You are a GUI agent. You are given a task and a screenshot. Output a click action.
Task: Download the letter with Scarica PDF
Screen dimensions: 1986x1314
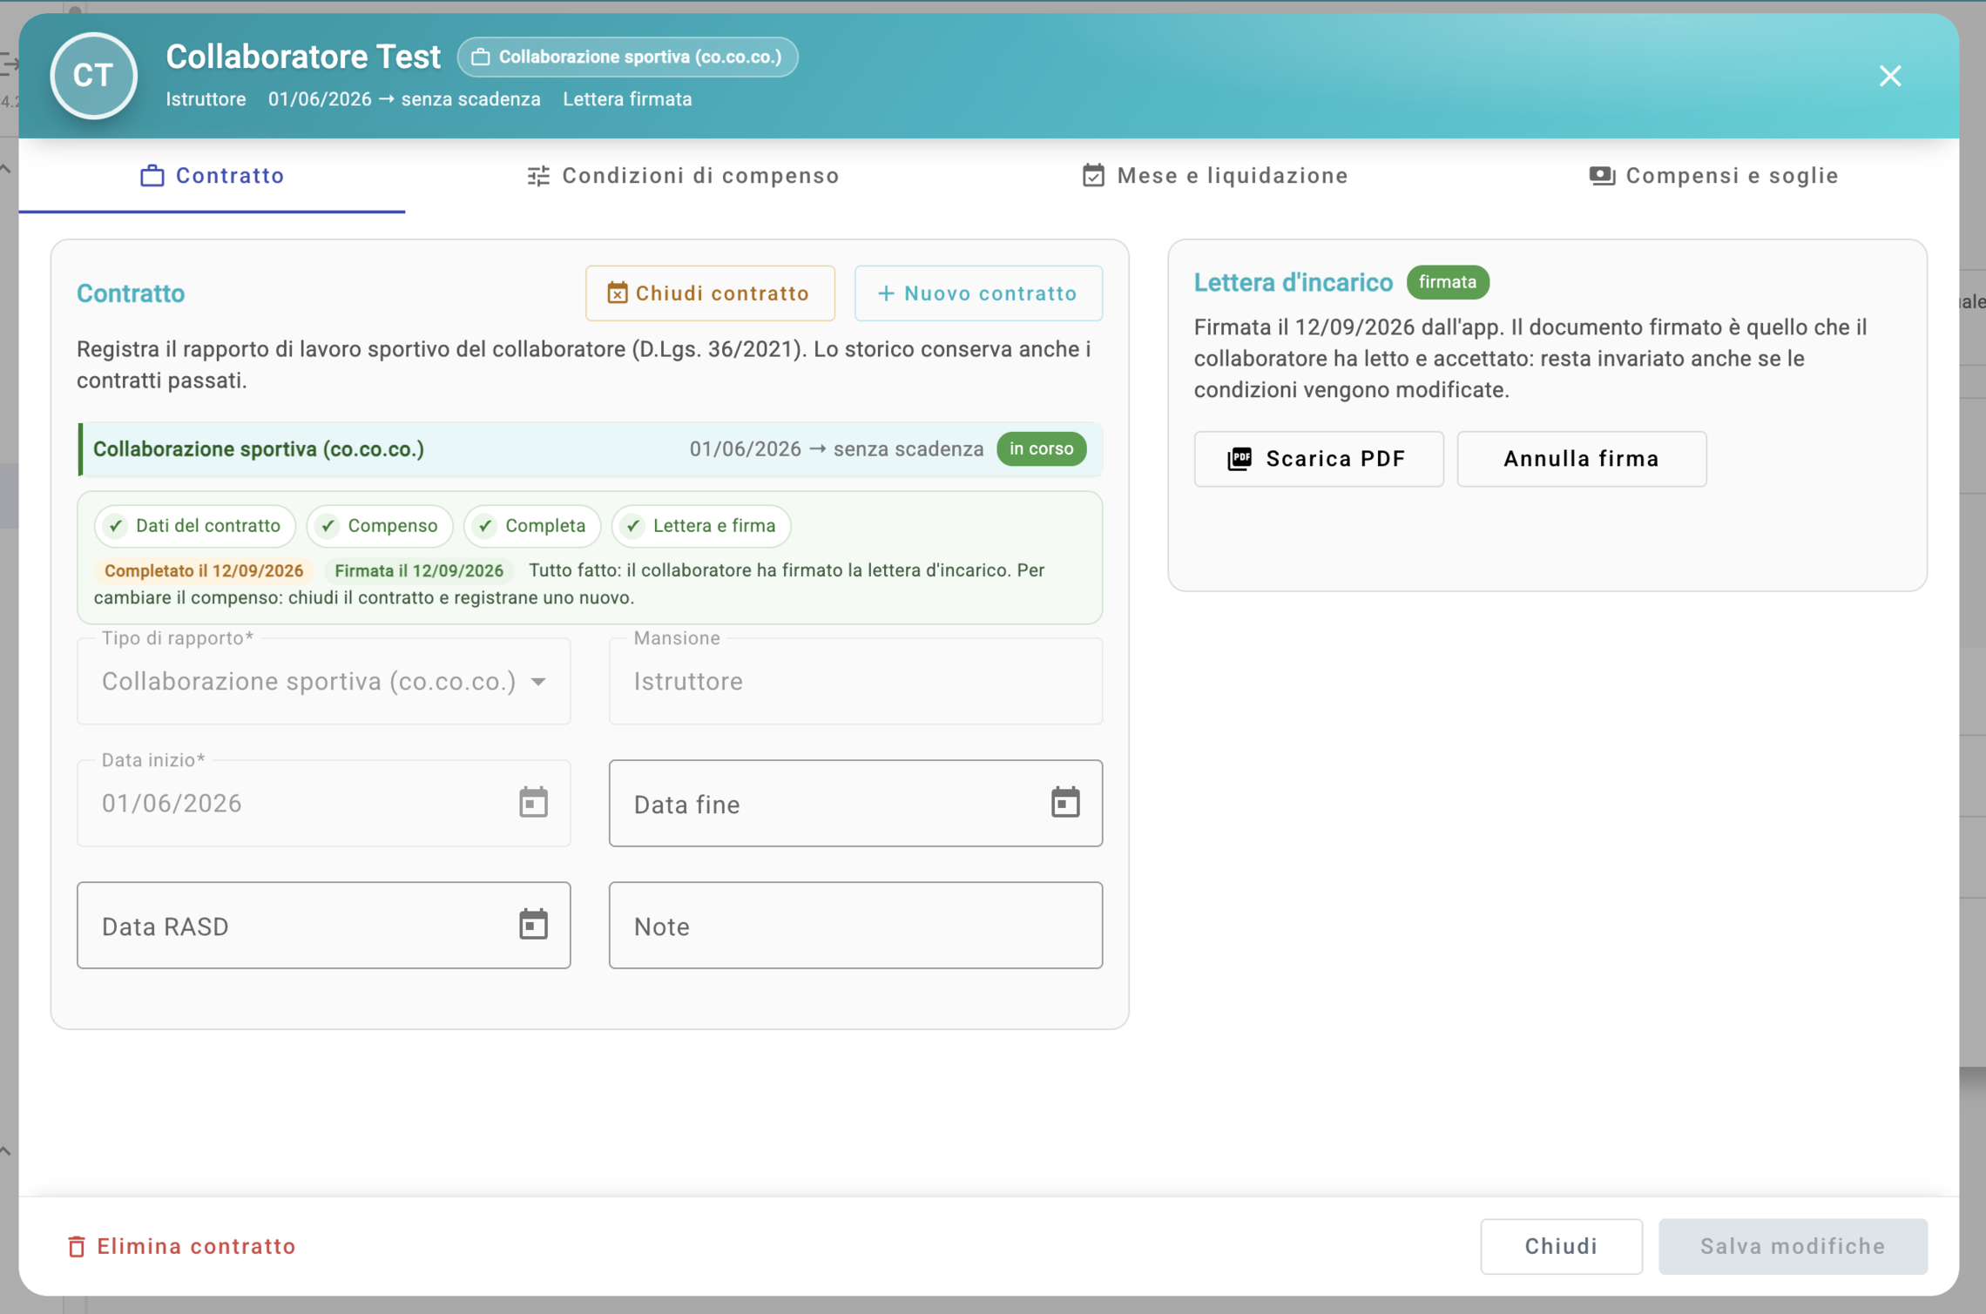pyautogui.click(x=1318, y=459)
